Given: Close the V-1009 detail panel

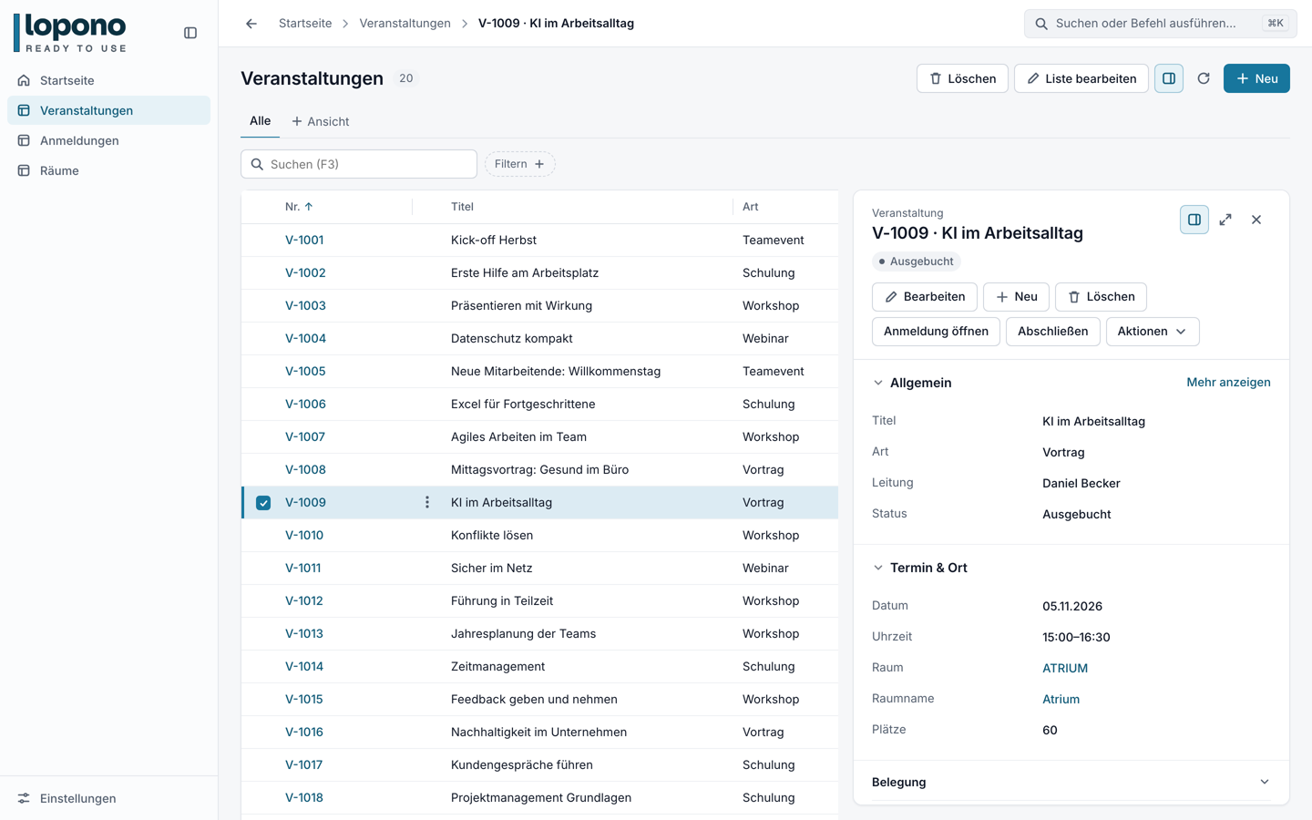Looking at the screenshot, I should click(1256, 220).
